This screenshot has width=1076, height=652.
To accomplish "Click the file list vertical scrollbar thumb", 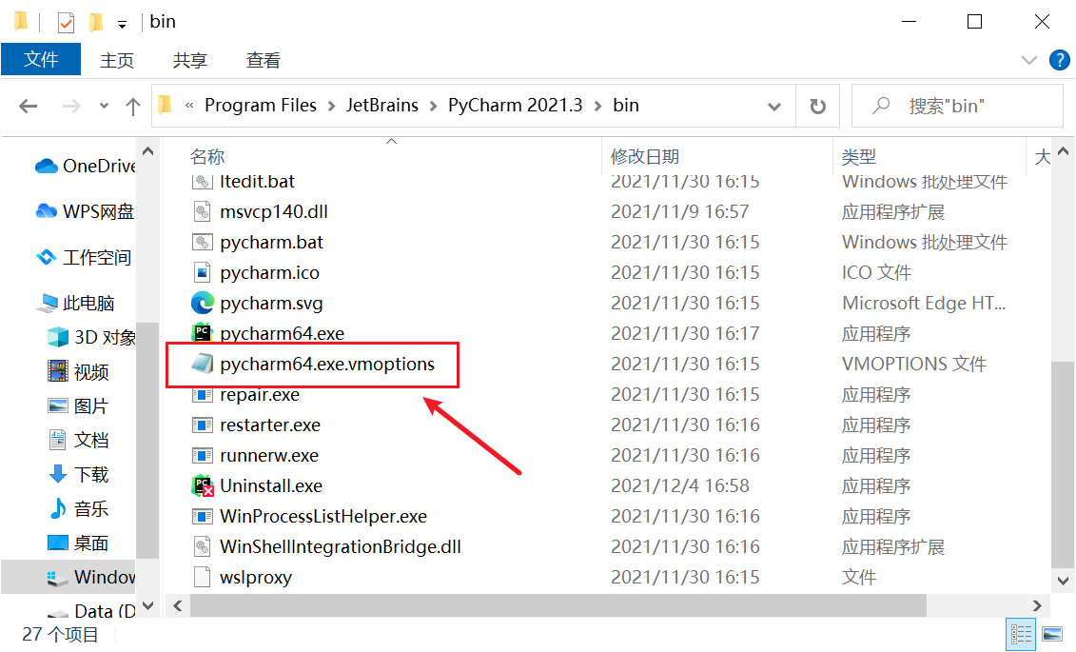I will [x=1063, y=465].
